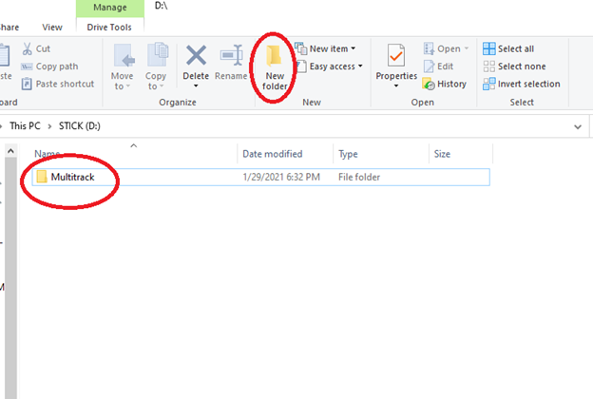
Task: Click the navigation pane scroll up arrow
Action: (10, 151)
